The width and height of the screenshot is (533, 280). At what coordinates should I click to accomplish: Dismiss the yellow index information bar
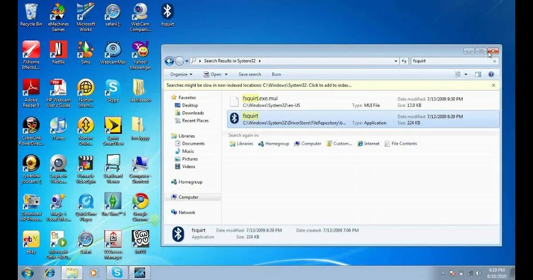point(493,85)
